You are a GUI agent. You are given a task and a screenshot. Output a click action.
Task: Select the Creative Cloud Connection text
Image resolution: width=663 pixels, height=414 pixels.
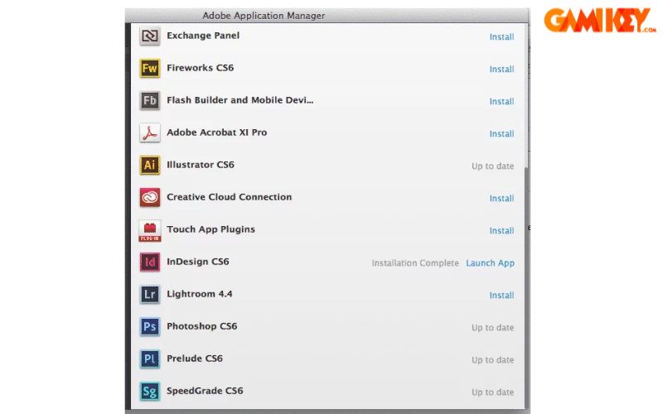pos(230,197)
